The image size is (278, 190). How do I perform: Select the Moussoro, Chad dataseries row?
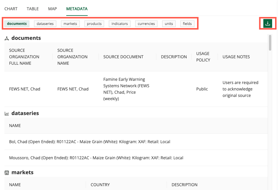[96, 158]
